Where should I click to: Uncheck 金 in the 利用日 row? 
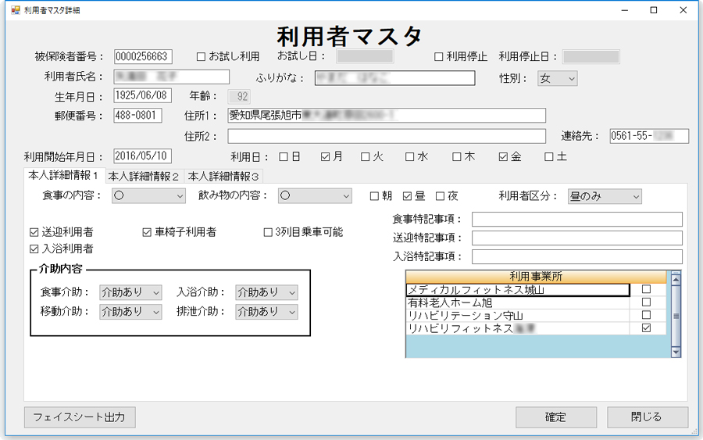click(503, 157)
